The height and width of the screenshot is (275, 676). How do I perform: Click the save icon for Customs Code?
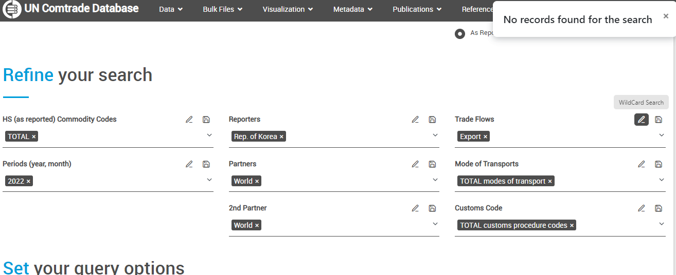coord(659,208)
